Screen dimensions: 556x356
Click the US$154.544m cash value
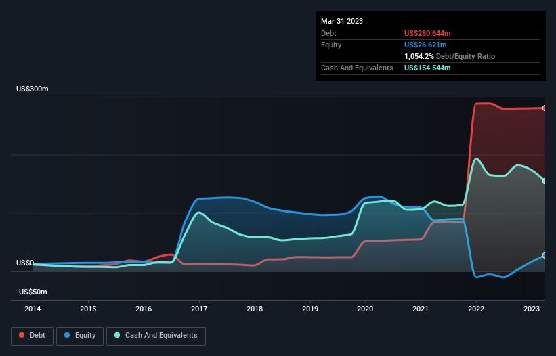point(427,68)
